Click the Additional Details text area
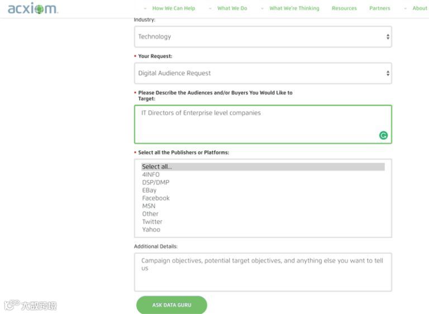Screen dimensions: 429x314 263,272
